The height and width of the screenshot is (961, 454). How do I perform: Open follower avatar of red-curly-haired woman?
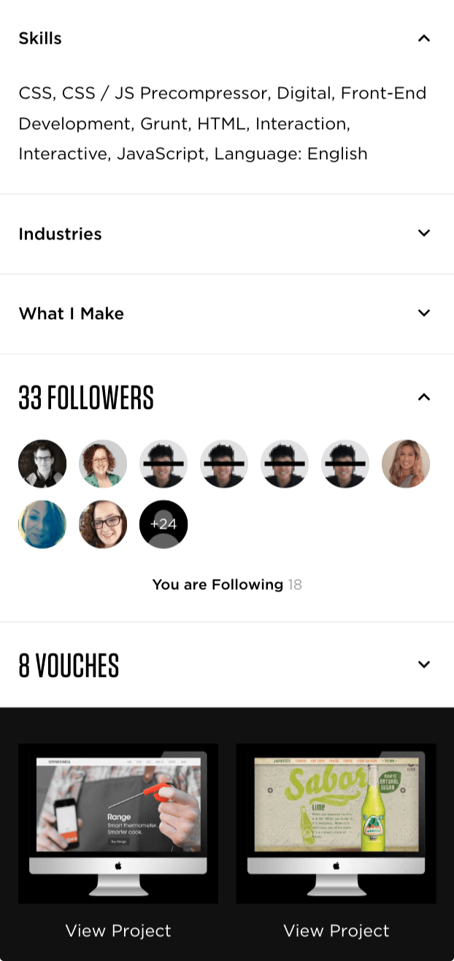[x=103, y=464]
